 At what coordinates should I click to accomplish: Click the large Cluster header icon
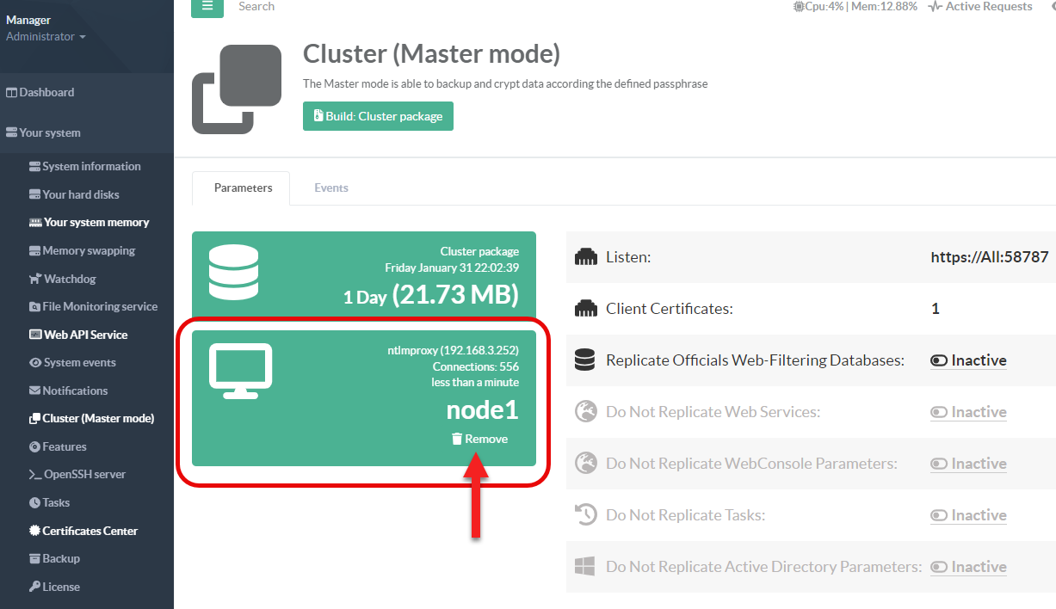point(237,89)
